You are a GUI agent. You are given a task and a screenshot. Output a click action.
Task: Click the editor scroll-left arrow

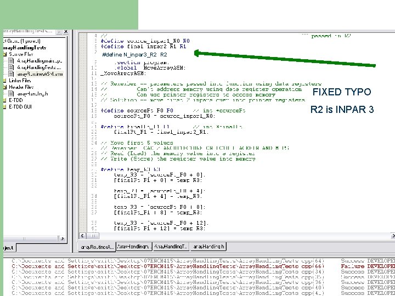(82, 236)
